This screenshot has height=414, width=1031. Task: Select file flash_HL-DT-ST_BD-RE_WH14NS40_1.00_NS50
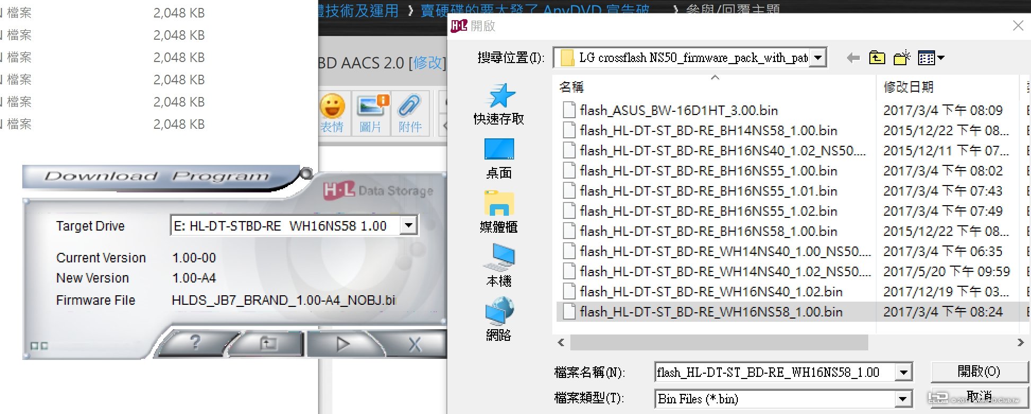click(x=725, y=251)
